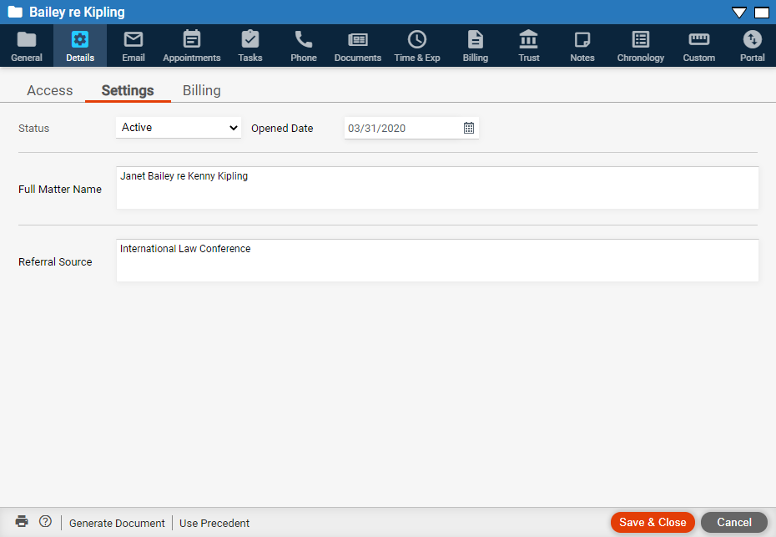
Task: Expand the Status dropdown showing Active
Action: (179, 127)
